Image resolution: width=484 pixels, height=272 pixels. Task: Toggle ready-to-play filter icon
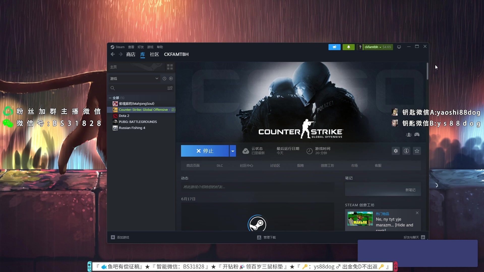click(x=171, y=79)
